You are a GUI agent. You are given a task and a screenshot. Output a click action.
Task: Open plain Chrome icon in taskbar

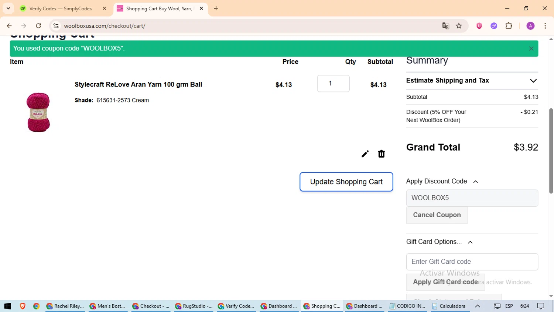tap(36, 306)
